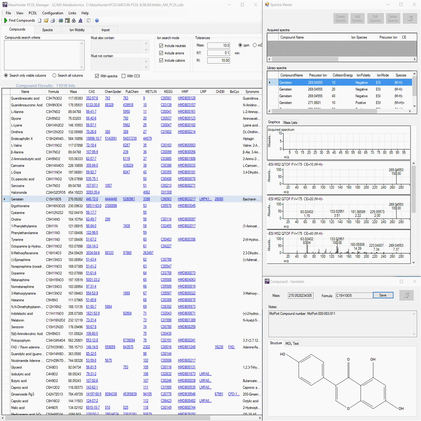Click down arrow of search criteria box
The image size is (421, 421).
[x=82, y=67]
